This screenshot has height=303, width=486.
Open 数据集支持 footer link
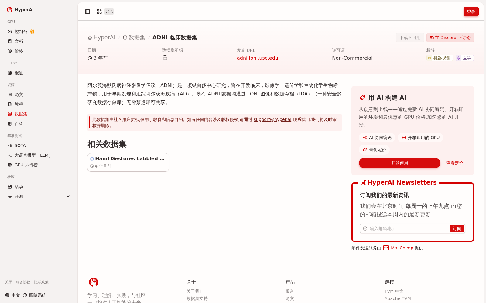click(x=197, y=298)
